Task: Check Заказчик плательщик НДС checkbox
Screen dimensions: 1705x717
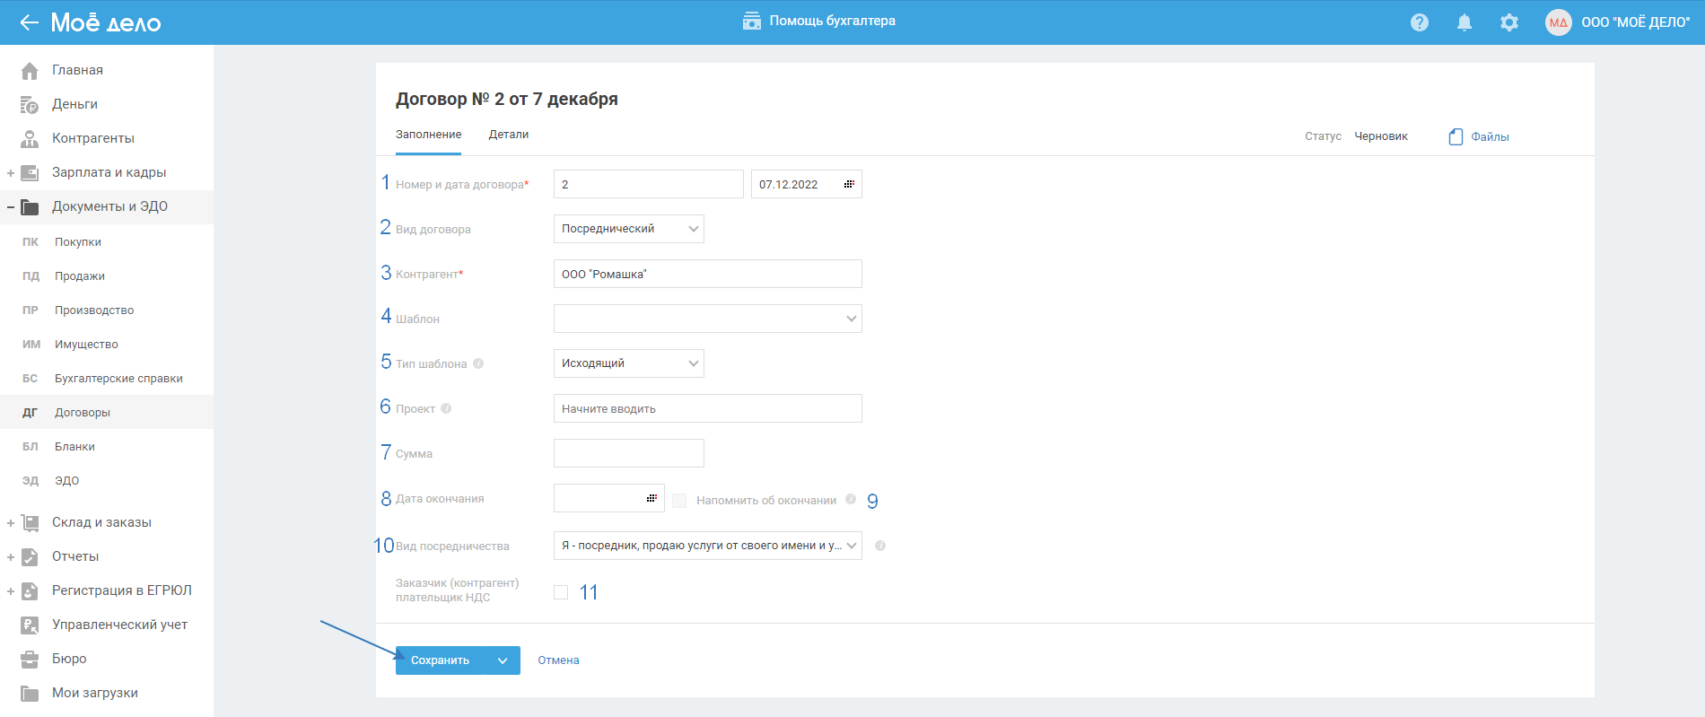Action: point(561,592)
